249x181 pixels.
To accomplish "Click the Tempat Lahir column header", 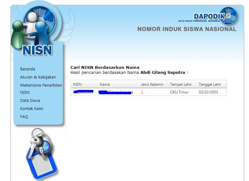I will click(181, 84).
